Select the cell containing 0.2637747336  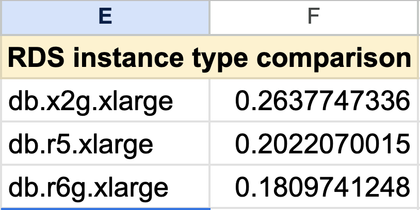tap(314, 100)
